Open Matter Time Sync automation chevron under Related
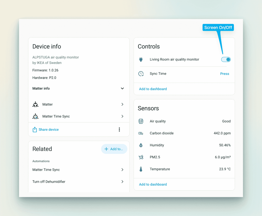 point(122,170)
